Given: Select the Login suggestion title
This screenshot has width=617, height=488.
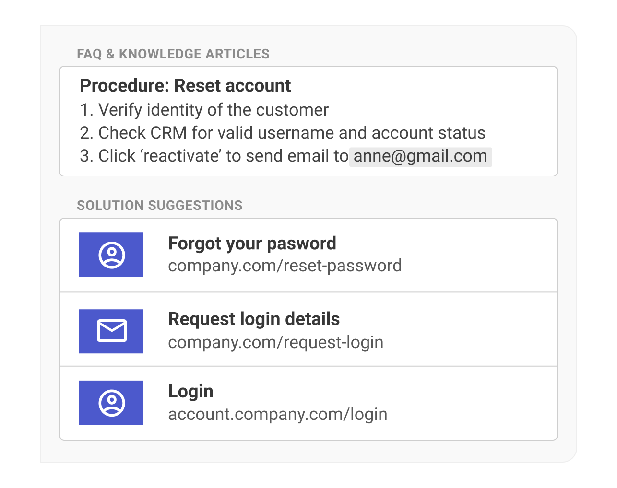Looking at the screenshot, I should (x=190, y=392).
